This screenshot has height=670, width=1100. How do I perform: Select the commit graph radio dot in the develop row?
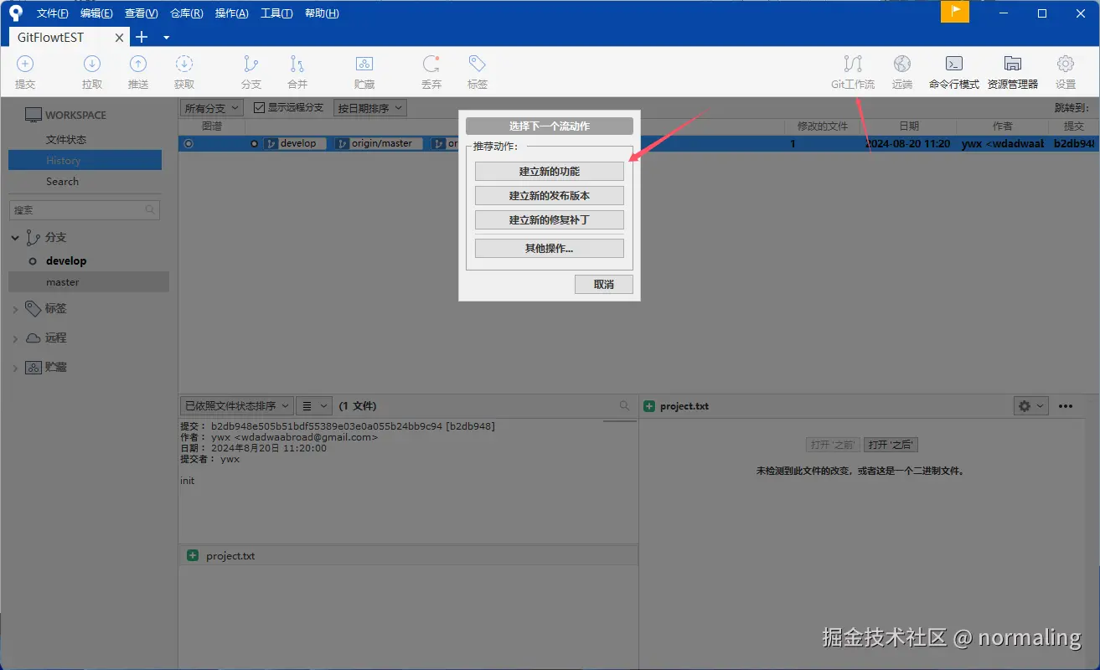pos(188,144)
